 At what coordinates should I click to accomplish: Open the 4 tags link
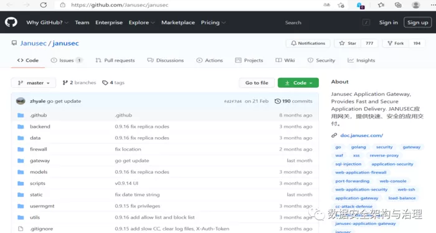(113, 83)
